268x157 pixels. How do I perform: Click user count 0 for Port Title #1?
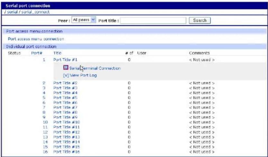pos(129,60)
